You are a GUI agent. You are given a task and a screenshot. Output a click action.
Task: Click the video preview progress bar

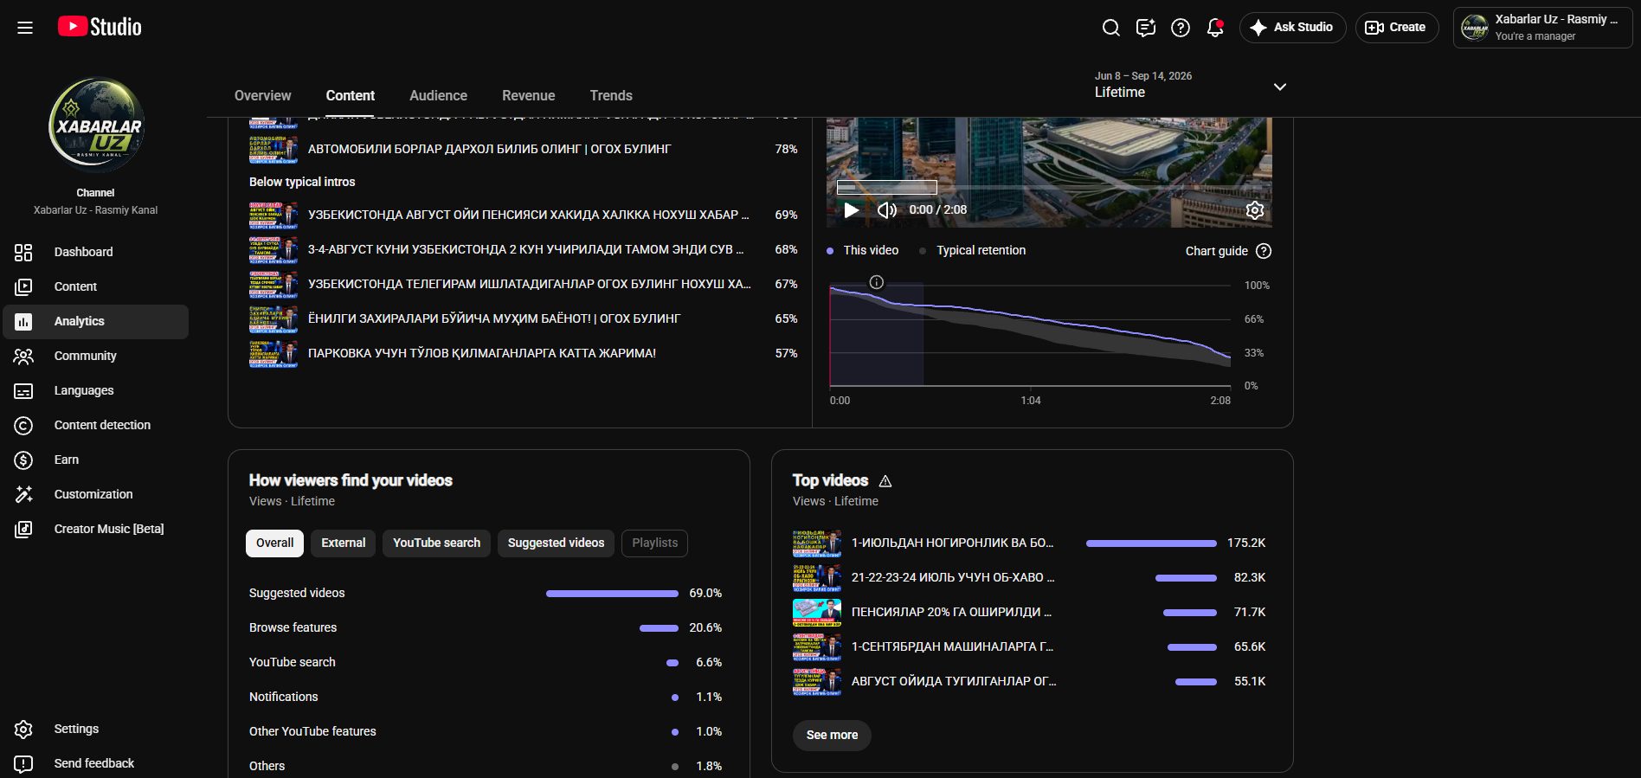[1049, 188]
